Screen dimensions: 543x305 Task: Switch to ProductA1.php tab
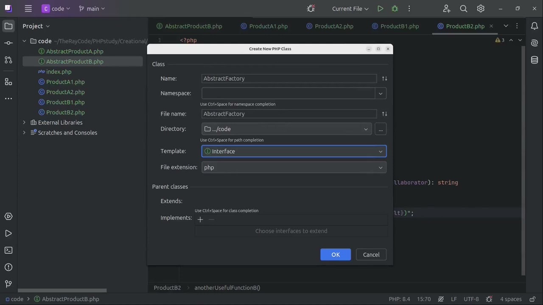(x=264, y=26)
